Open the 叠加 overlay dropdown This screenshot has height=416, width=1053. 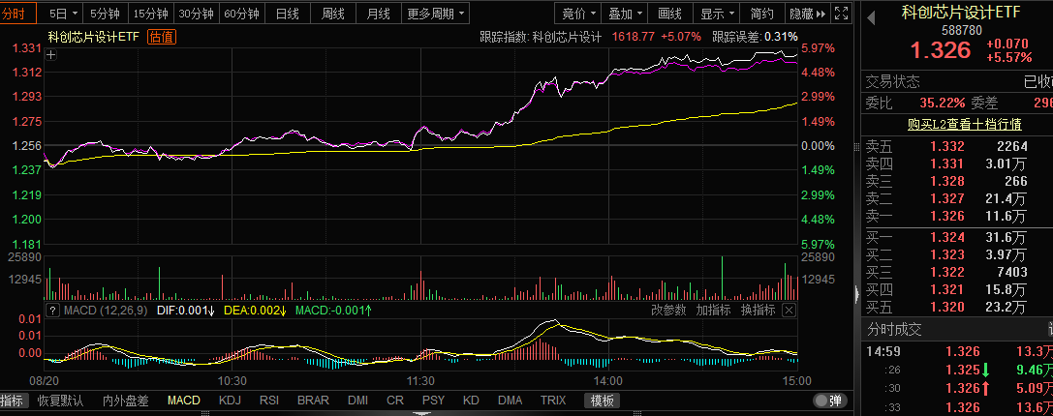[625, 14]
